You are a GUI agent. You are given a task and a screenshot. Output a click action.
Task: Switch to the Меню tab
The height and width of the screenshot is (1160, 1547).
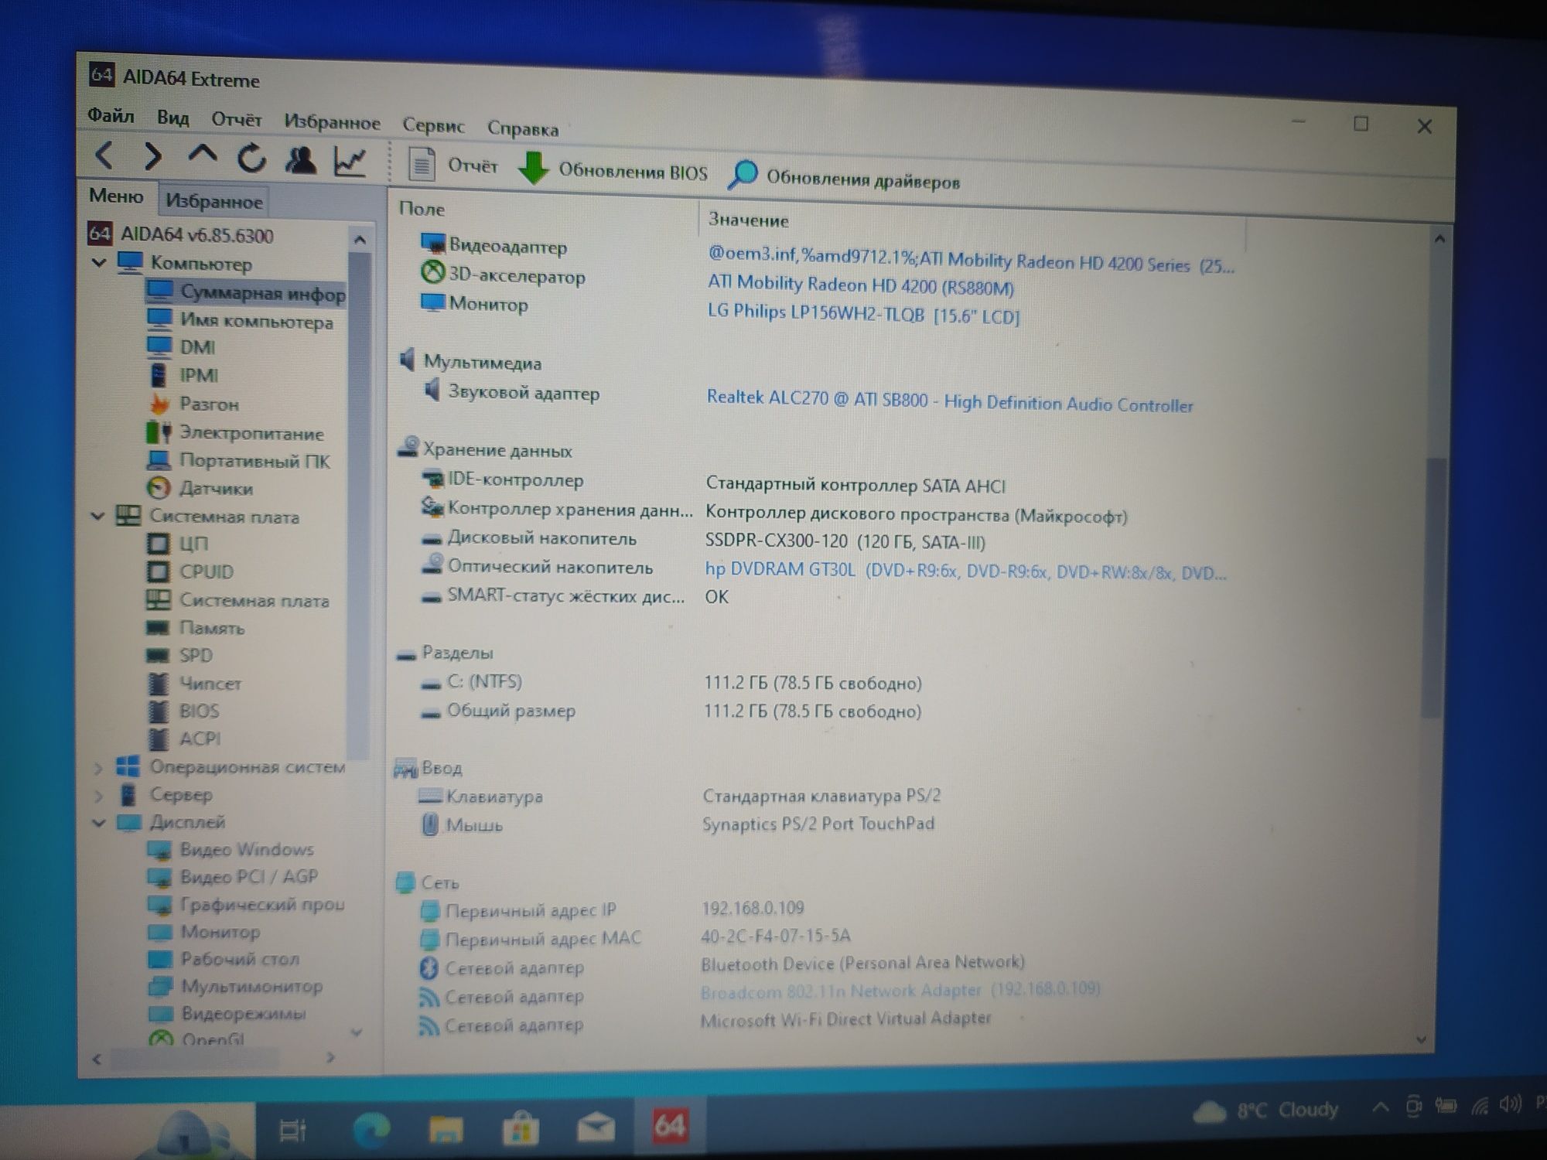coord(116,196)
